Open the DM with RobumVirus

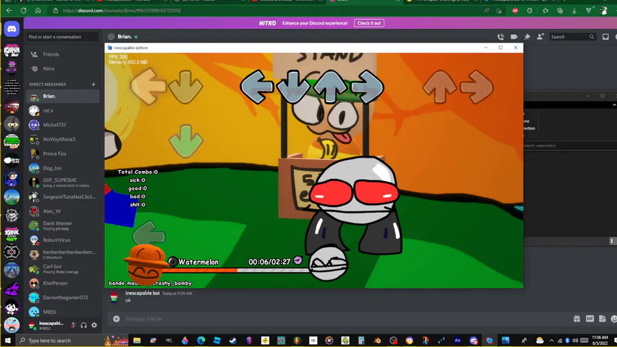pos(62,240)
